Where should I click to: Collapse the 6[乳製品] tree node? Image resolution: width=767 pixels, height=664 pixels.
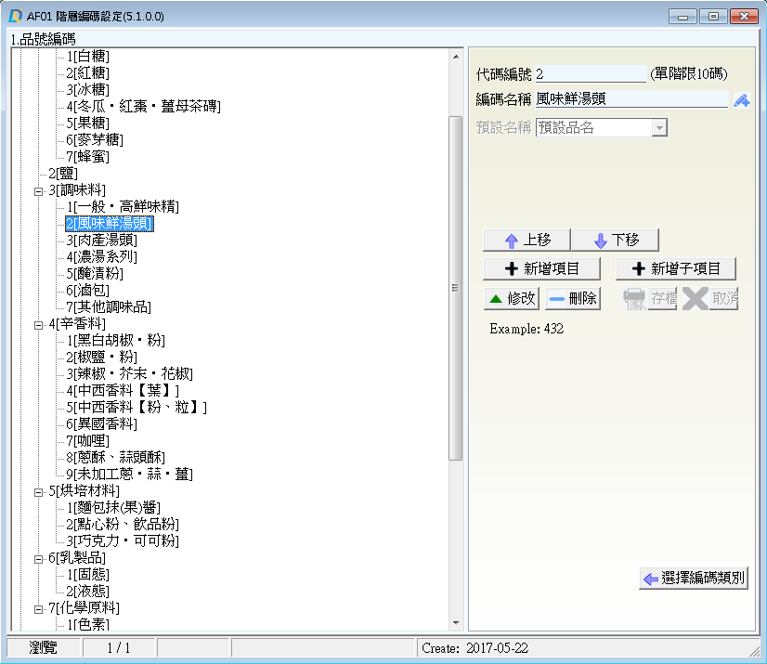39,559
